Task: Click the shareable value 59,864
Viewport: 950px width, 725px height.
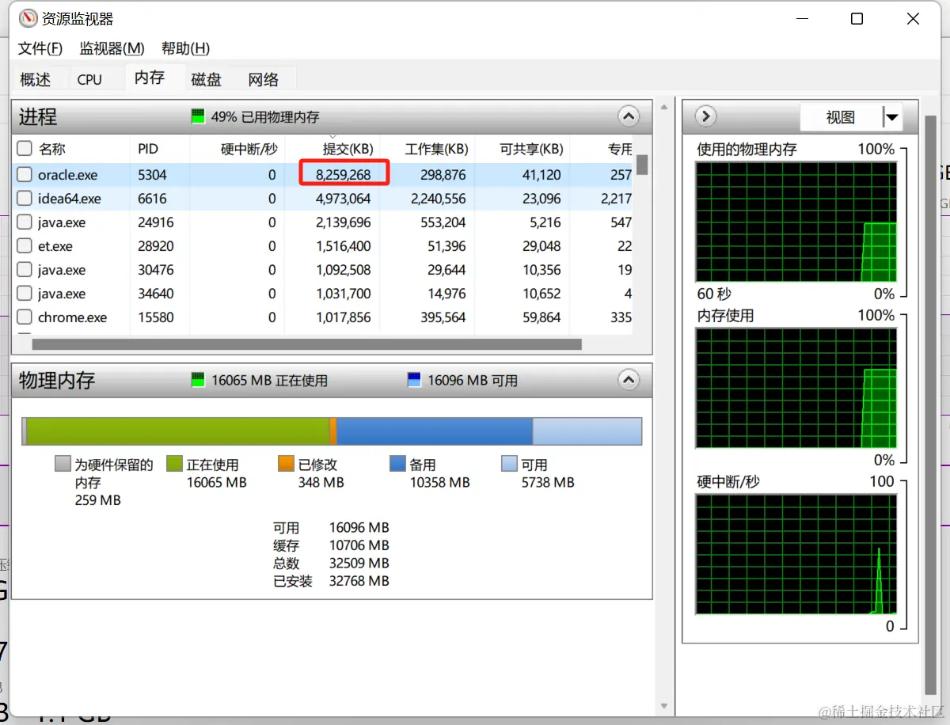Action: click(x=541, y=317)
